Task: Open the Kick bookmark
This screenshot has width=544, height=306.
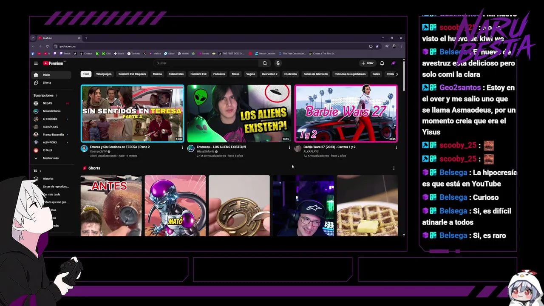Action: 106,54
